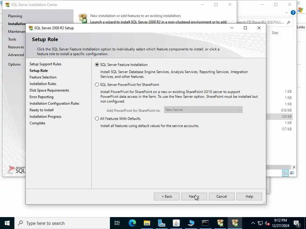Open the Add PowerPivot for SharePoint dropdown
The image size is (306, 229).
pos(203,110)
